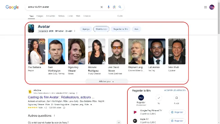Open the Google apps grid icon
Viewport: 220px width, 124px height.
coord(205,7)
